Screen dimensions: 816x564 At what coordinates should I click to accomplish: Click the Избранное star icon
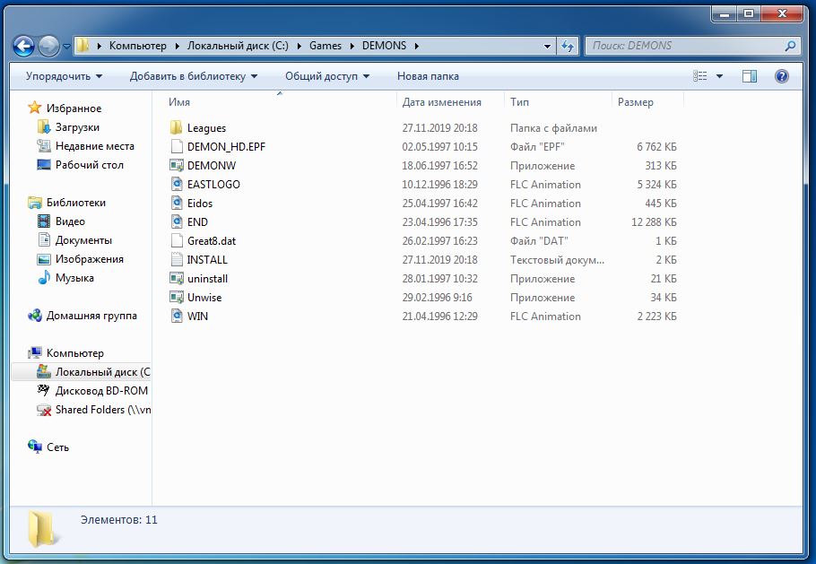pyautogui.click(x=34, y=108)
